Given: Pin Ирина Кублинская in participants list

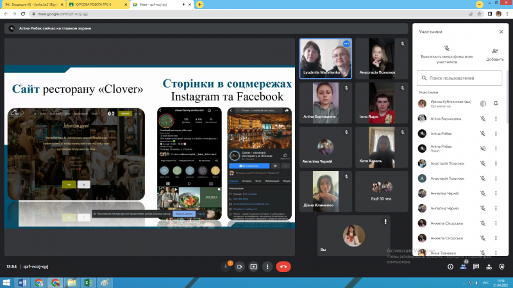Looking at the screenshot, I should click(496, 104).
